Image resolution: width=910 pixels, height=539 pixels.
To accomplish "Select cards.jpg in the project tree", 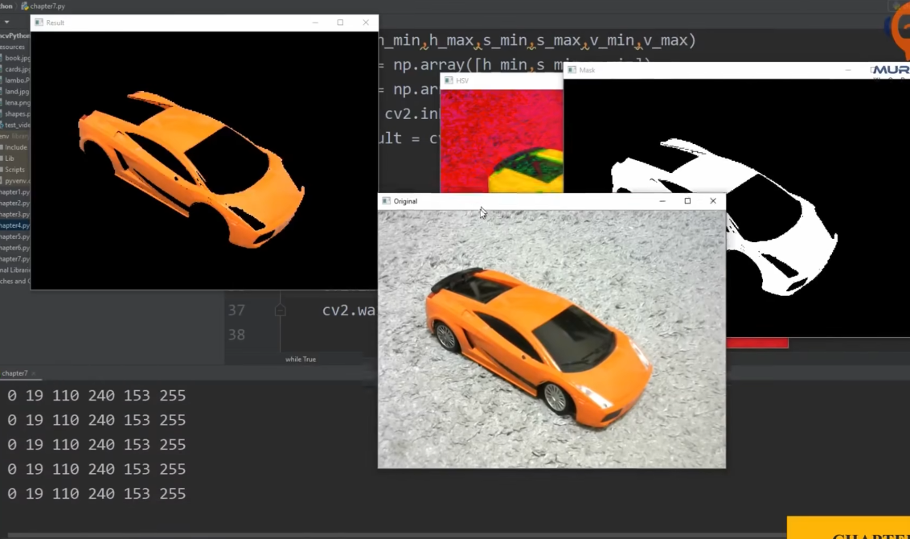I will (x=15, y=69).
